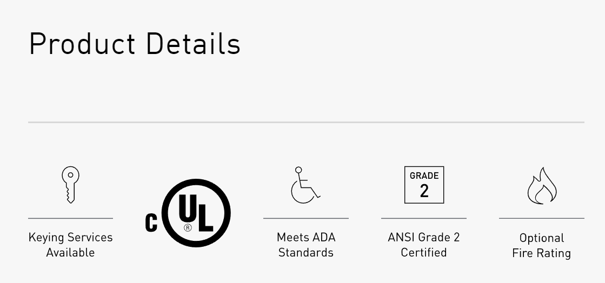Click the Product Details heading
Image resolution: width=605 pixels, height=283 pixels.
135,44
